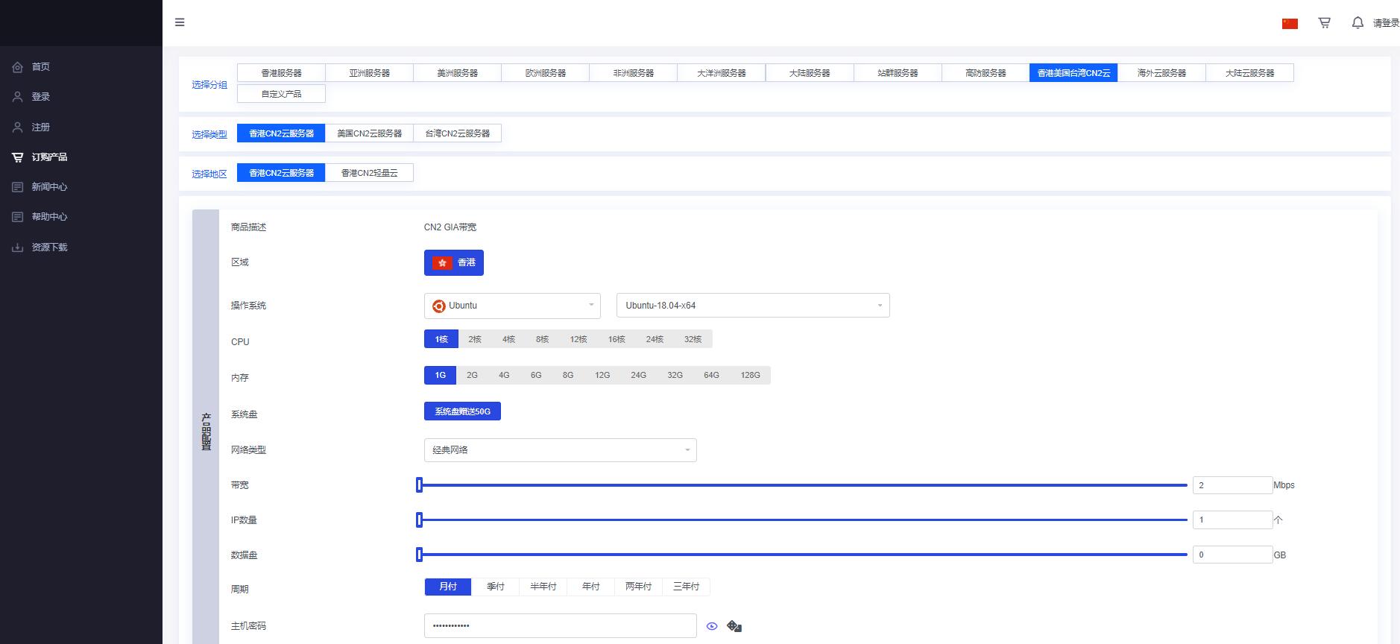Select 亚洲服务器 group tab
The image size is (1400, 644).
[369, 73]
